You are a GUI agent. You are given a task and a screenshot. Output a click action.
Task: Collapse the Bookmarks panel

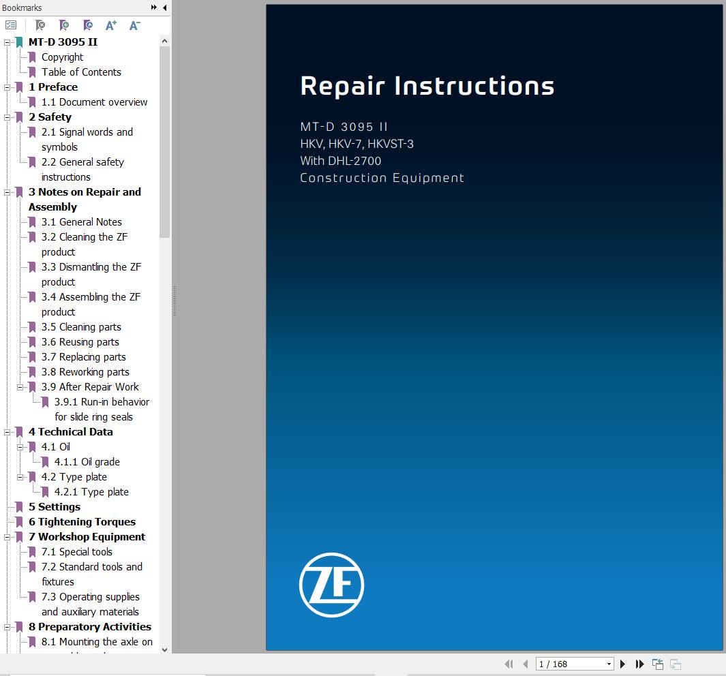click(x=164, y=7)
